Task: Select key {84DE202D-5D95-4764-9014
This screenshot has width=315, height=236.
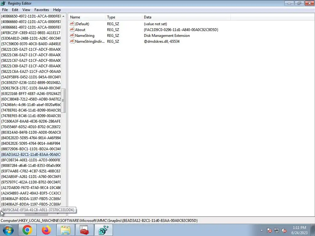Action: [31, 138]
